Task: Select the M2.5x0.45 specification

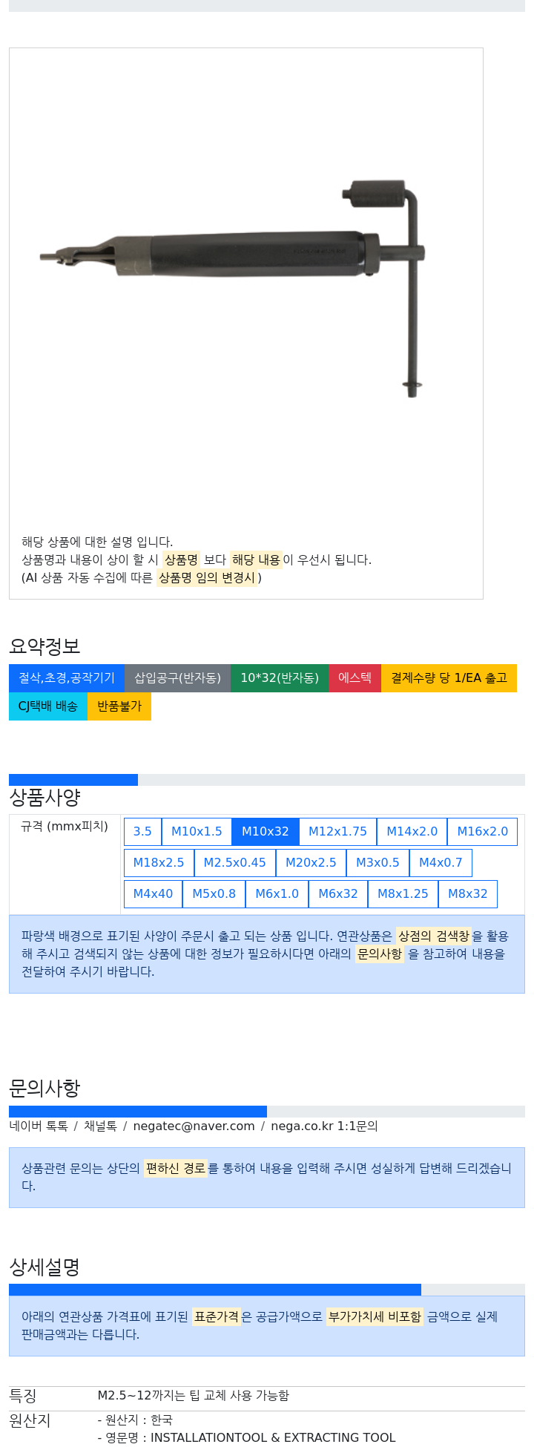Action: (x=234, y=863)
